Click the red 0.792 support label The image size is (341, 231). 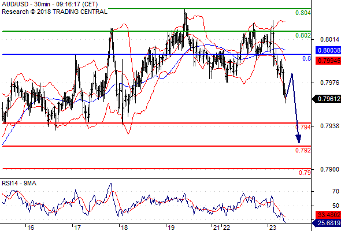point(303,150)
